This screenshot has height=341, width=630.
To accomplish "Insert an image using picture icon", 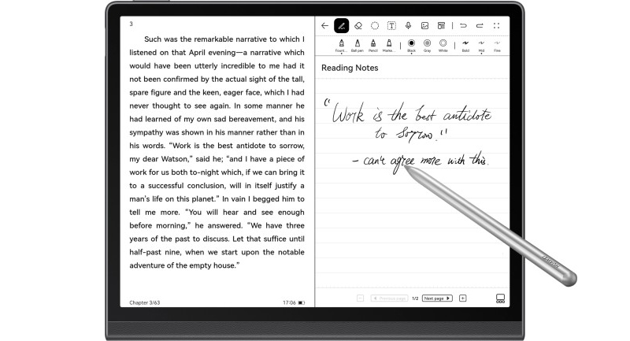I will pos(424,25).
